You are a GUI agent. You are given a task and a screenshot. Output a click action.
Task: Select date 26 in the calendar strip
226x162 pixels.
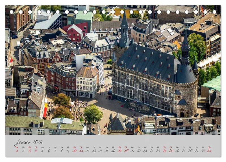(x=177, y=151)
